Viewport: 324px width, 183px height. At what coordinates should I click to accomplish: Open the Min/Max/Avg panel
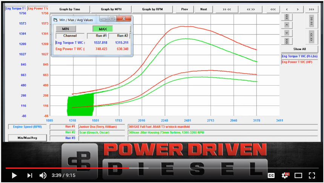coord(28,138)
